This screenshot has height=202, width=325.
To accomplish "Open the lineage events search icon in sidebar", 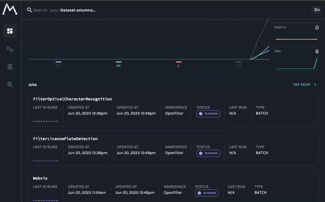I will tap(10, 85).
